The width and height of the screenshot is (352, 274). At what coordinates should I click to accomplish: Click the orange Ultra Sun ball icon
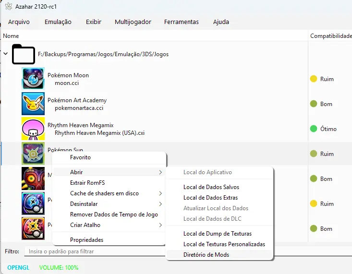pos(33,228)
